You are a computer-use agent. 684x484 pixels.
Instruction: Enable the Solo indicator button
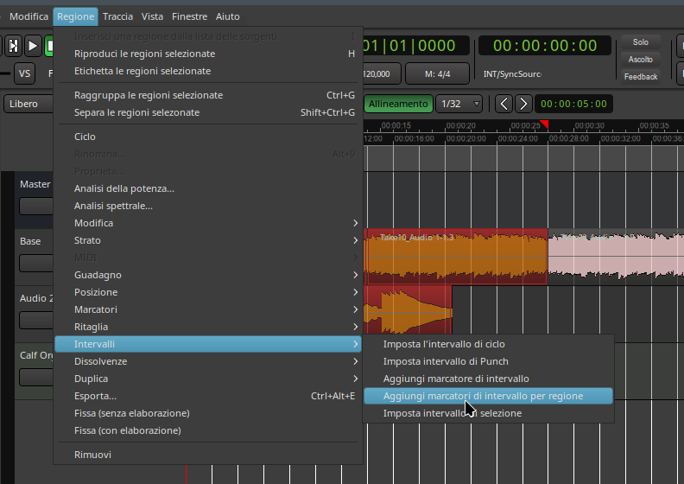[640, 42]
